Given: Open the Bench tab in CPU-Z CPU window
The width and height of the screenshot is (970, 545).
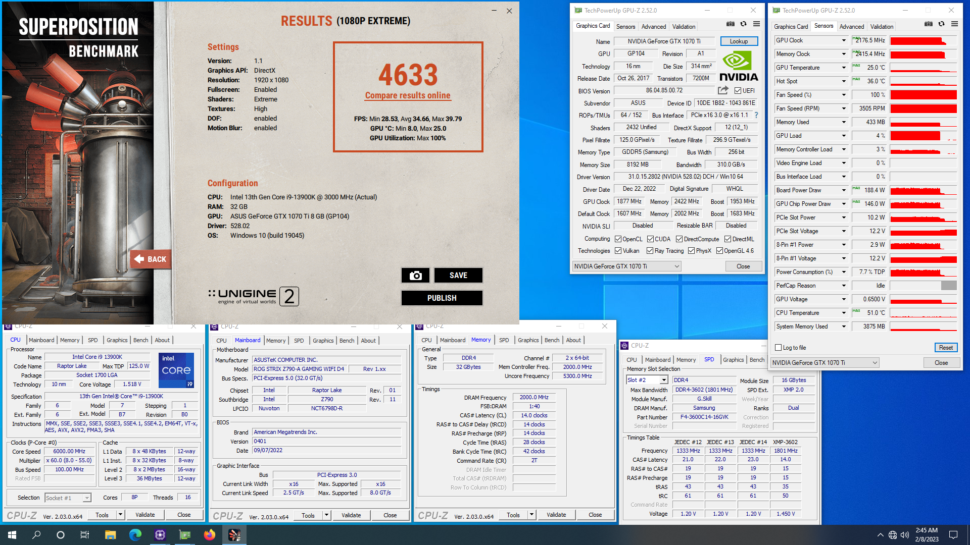Looking at the screenshot, I should tap(141, 340).
